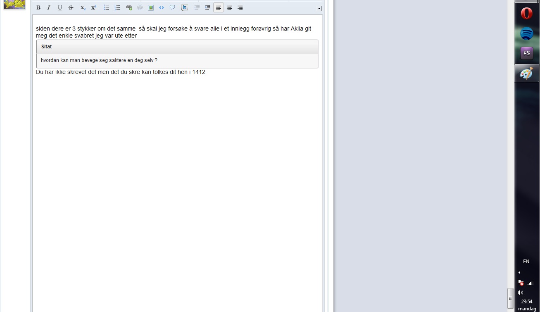Place cursor after '1412' in the editor
The height and width of the screenshot is (312, 540).
pyautogui.click(x=206, y=72)
